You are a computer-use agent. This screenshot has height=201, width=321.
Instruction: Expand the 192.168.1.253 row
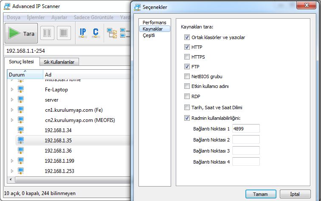[12, 171]
